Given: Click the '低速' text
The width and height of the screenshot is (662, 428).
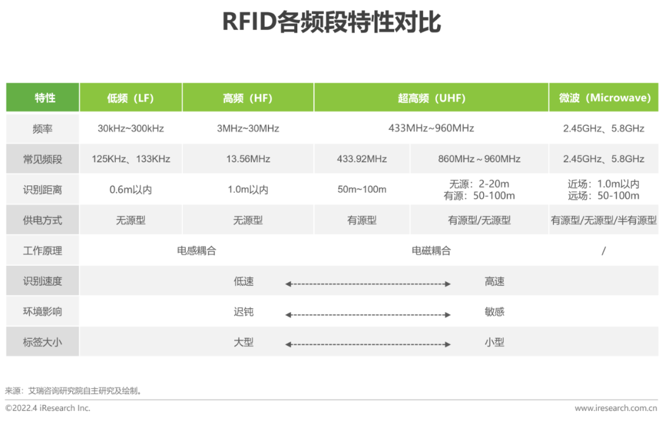Looking at the screenshot, I should [243, 281].
